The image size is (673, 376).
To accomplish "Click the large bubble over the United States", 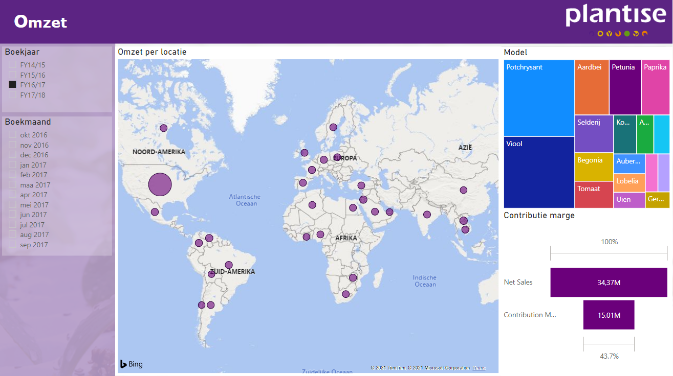I will coord(160,184).
